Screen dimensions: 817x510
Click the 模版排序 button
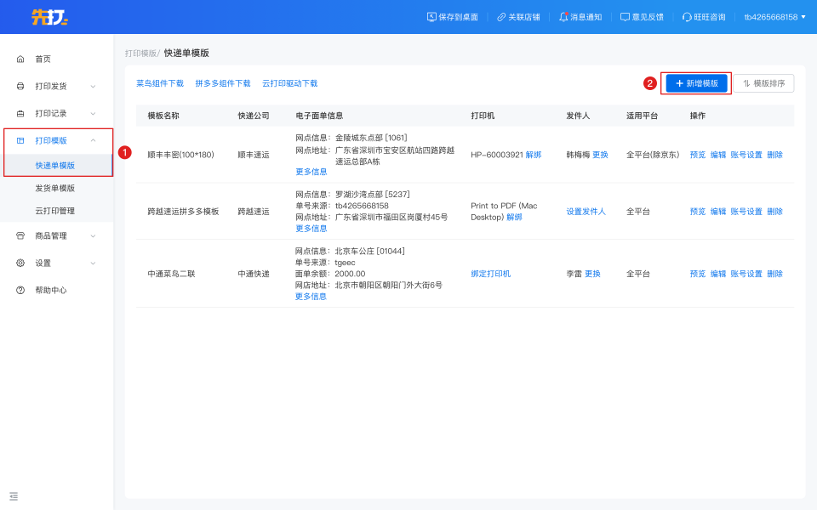763,83
